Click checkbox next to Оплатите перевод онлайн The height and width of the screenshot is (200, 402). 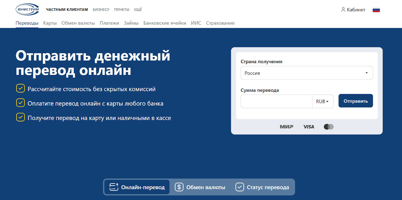tap(20, 103)
